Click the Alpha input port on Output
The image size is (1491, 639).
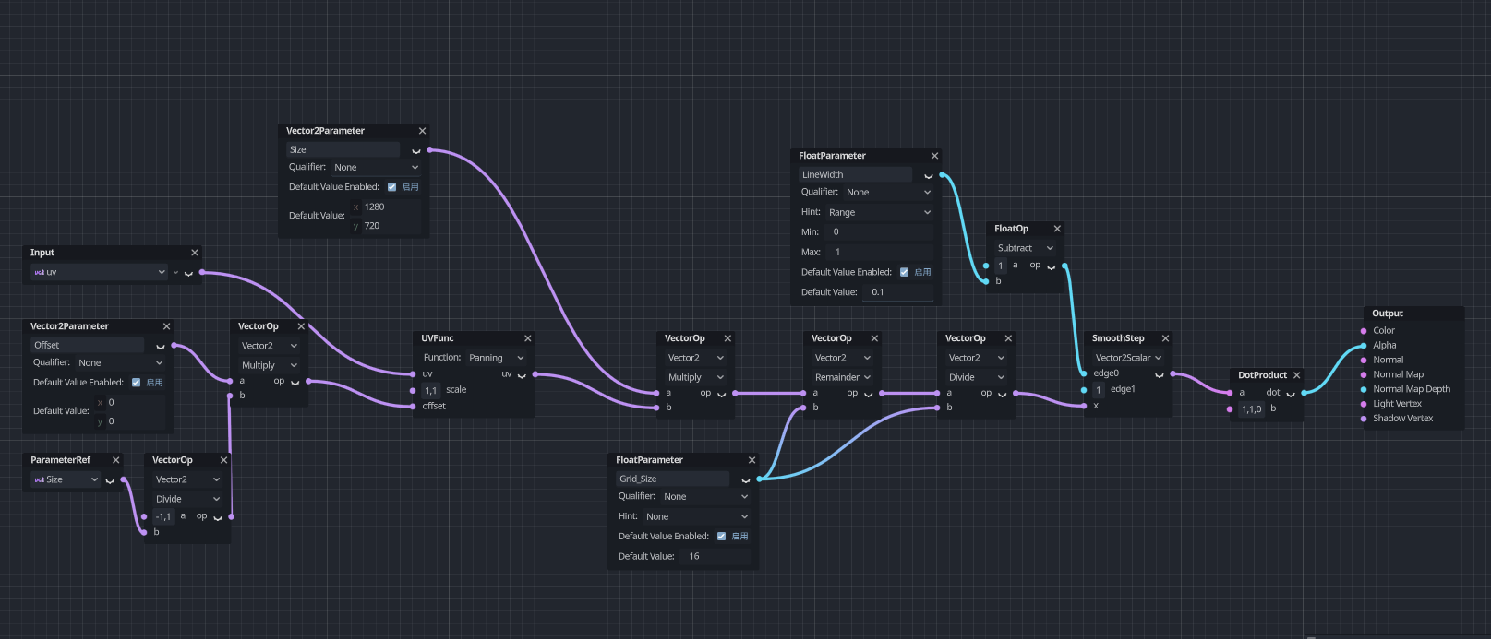(x=1364, y=346)
